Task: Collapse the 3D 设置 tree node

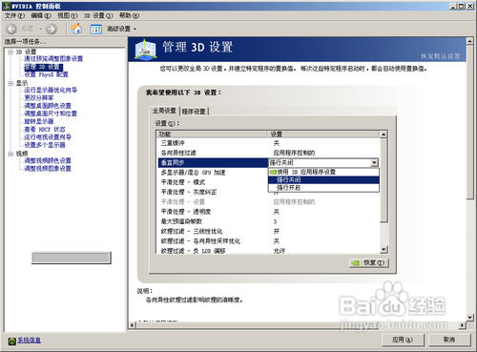Action: coord(10,52)
